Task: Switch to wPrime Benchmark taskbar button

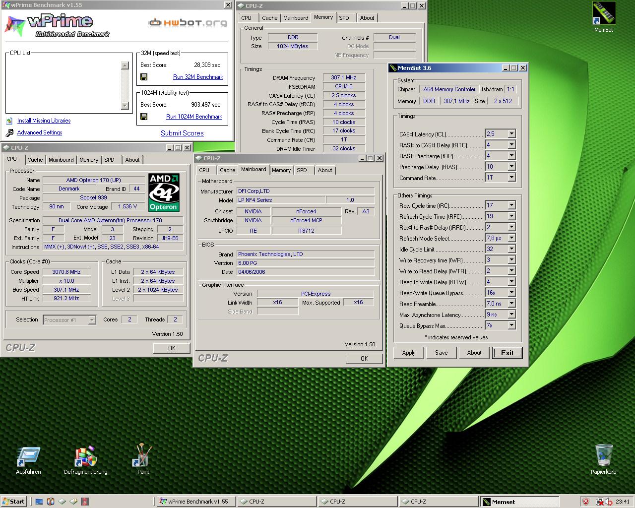Action: pyautogui.click(x=195, y=502)
